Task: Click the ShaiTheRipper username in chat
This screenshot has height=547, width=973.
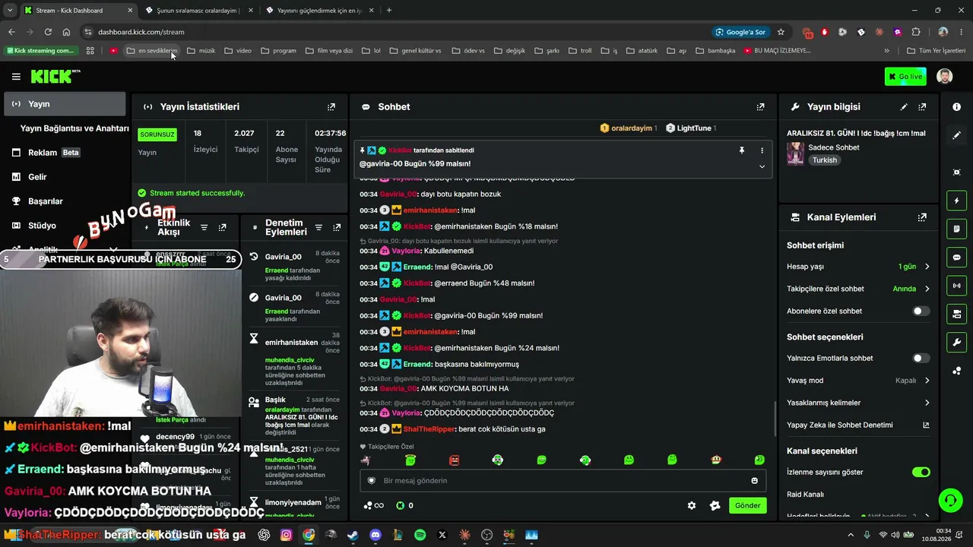Action: pos(429,429)
